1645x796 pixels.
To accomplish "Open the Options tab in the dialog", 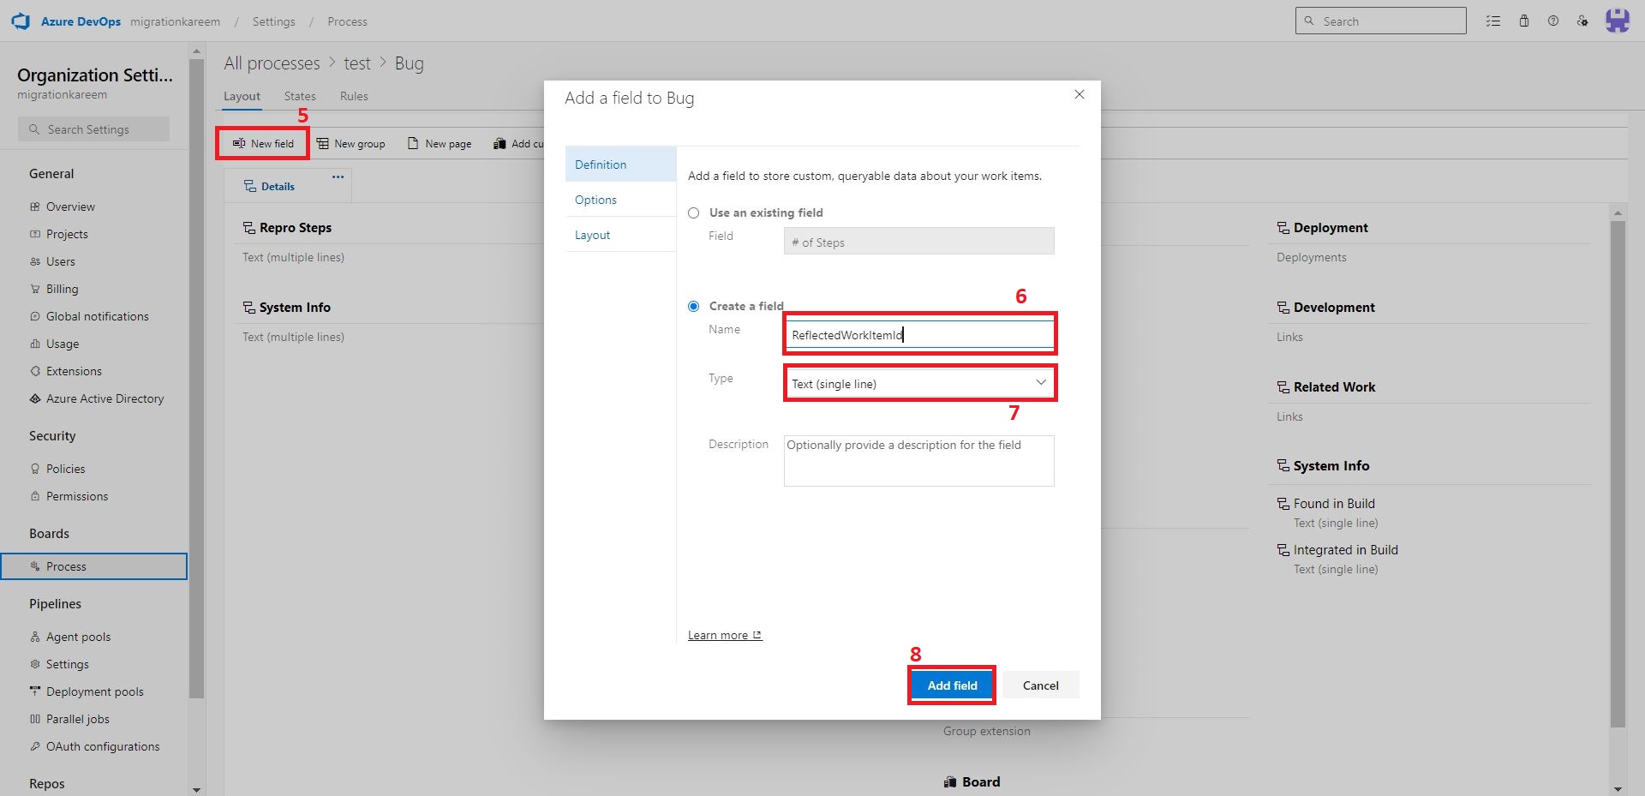I will tap(595, 199).
